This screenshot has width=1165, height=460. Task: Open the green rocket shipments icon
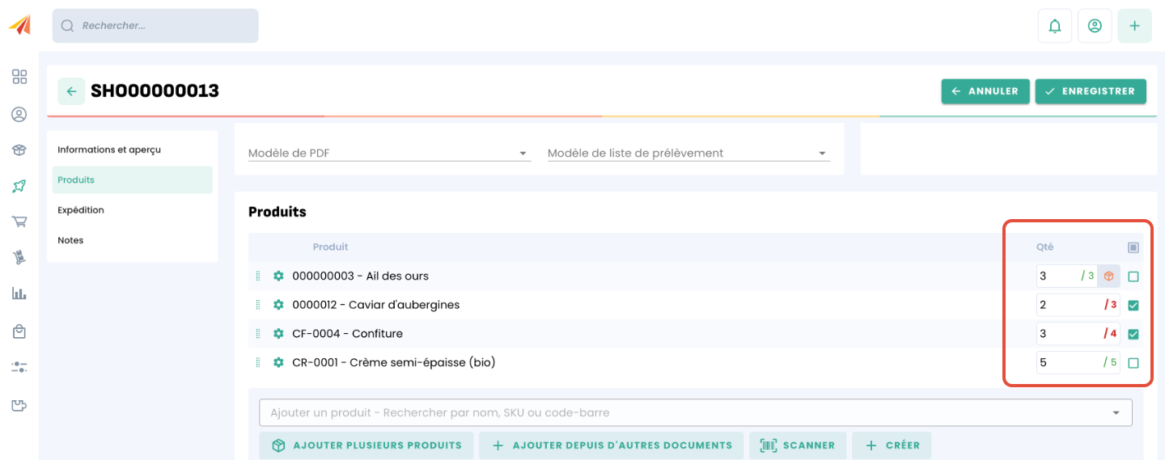click(x=19, y=186)
